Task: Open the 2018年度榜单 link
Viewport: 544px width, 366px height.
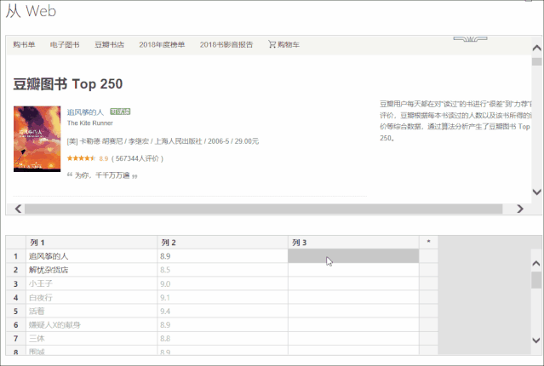Action: 162,44
